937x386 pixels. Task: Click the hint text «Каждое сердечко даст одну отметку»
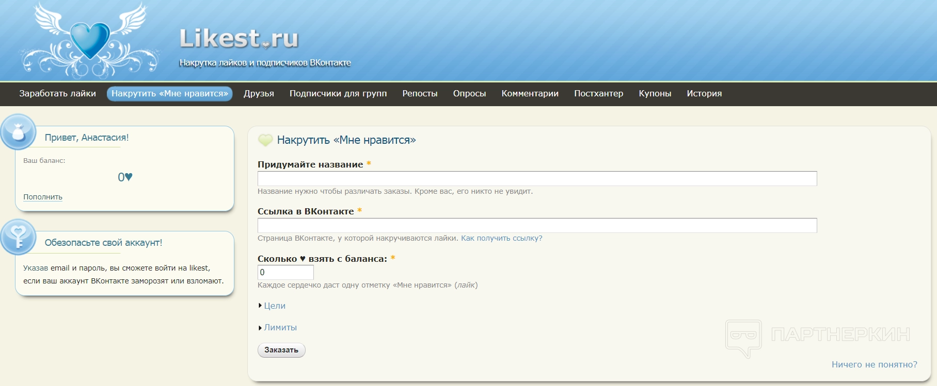(x=324, y=285)
